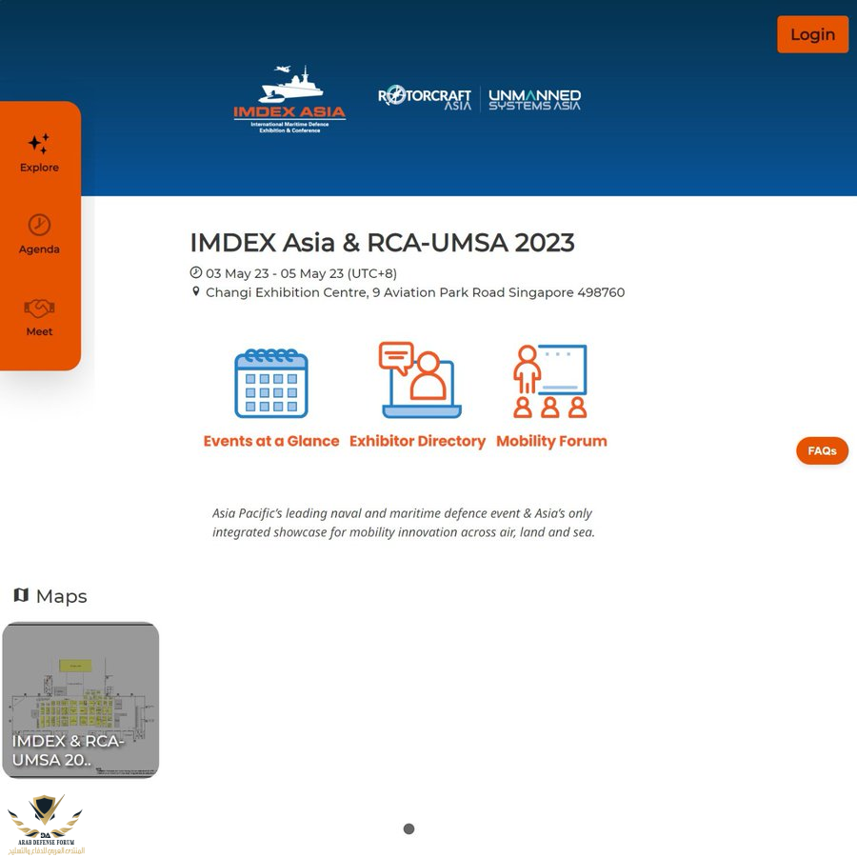
Task: Click the Changi Exhibition Centre address text
Action: coord(415,292)
